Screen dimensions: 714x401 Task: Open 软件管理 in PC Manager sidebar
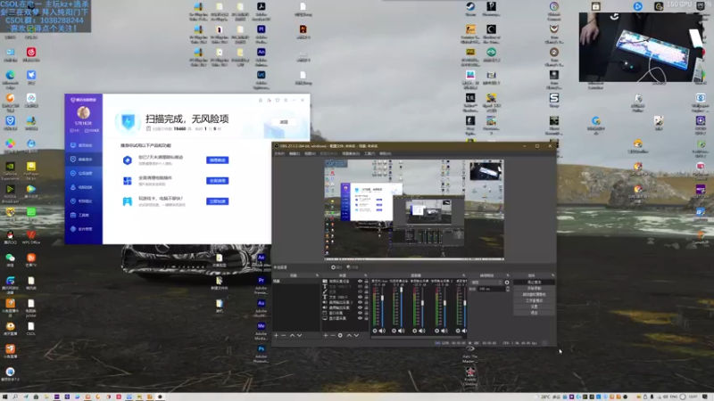83,229
